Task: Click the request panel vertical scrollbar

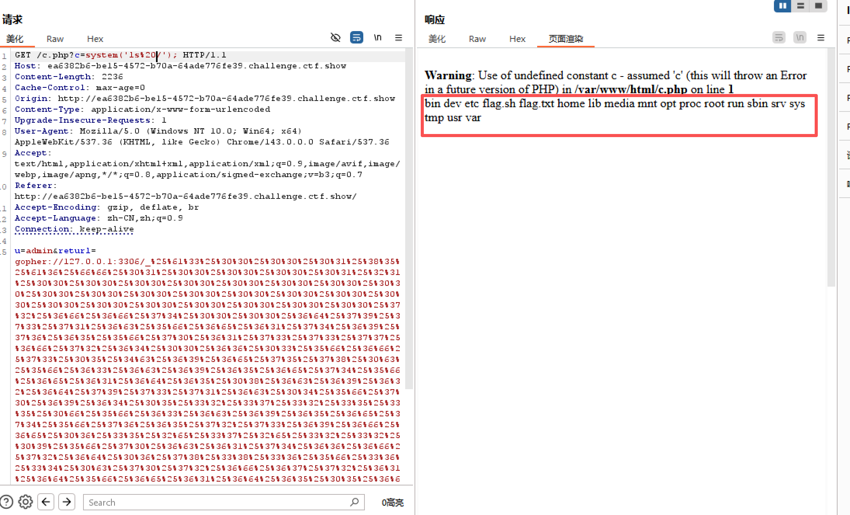Action: (409, 219)
